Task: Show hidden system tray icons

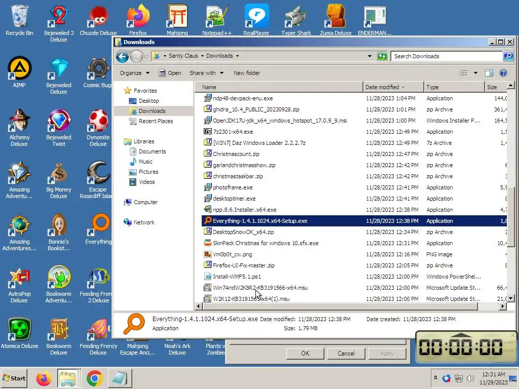Action: [435, 378]
